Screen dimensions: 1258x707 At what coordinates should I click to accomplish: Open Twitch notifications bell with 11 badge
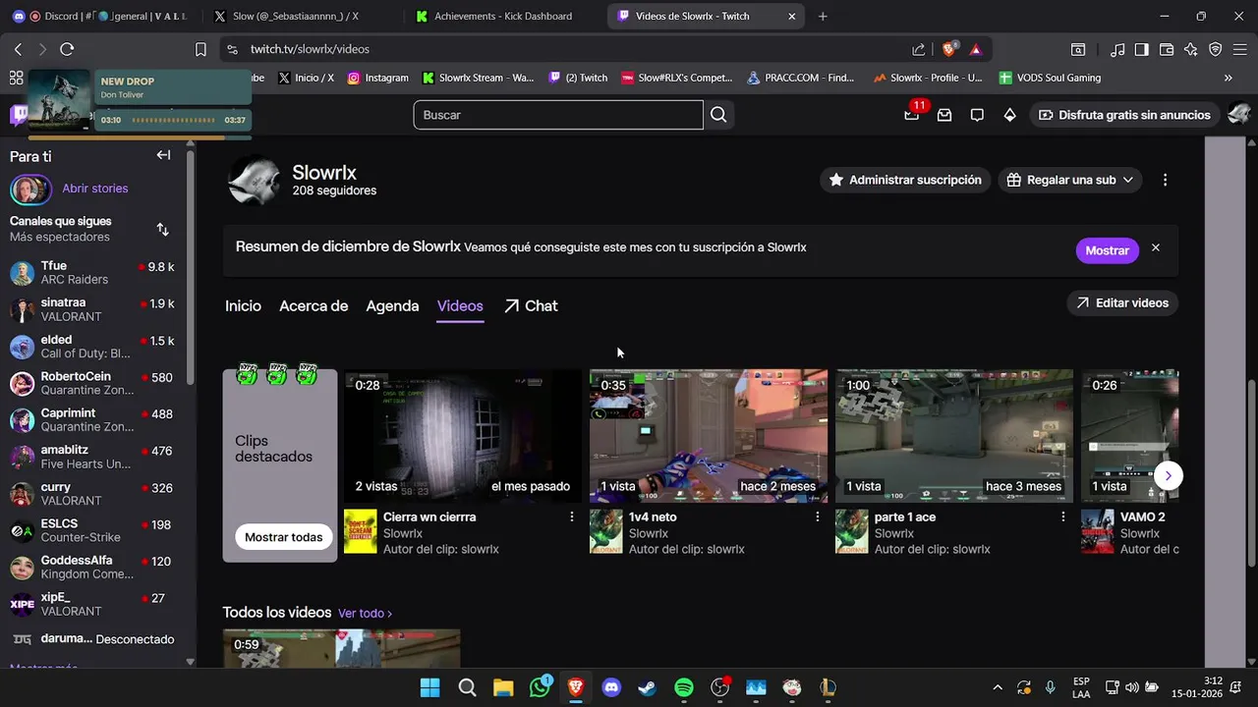912,114
